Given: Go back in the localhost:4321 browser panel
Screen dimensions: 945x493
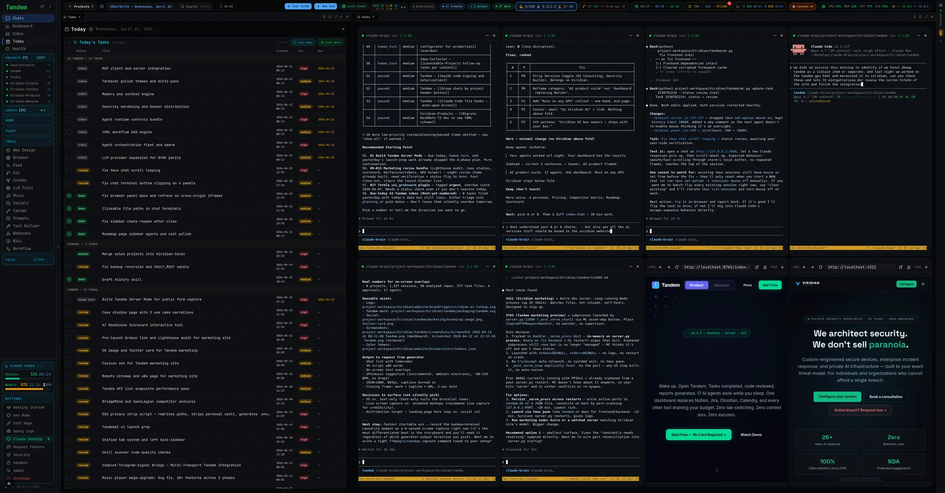Looking at the screenshot, I should click(804, 267).
